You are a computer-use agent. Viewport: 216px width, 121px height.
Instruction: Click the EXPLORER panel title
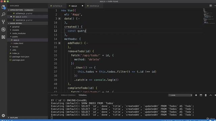tap(15, 6)
